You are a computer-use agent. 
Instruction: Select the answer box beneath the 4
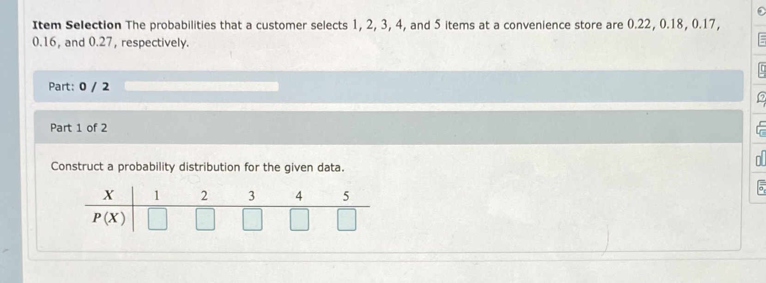tap(299, 220)
